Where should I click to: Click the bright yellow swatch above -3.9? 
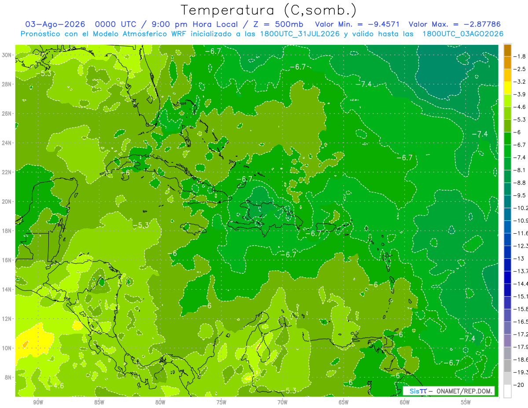point(507,88)
